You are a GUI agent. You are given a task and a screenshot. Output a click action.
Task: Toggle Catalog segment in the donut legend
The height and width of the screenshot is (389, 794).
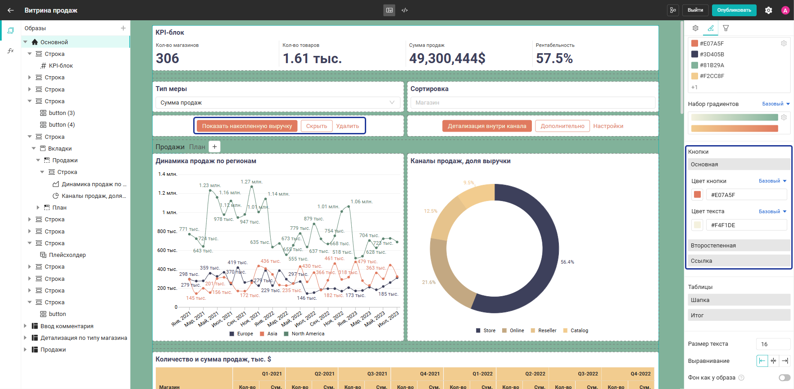point(576,330)
